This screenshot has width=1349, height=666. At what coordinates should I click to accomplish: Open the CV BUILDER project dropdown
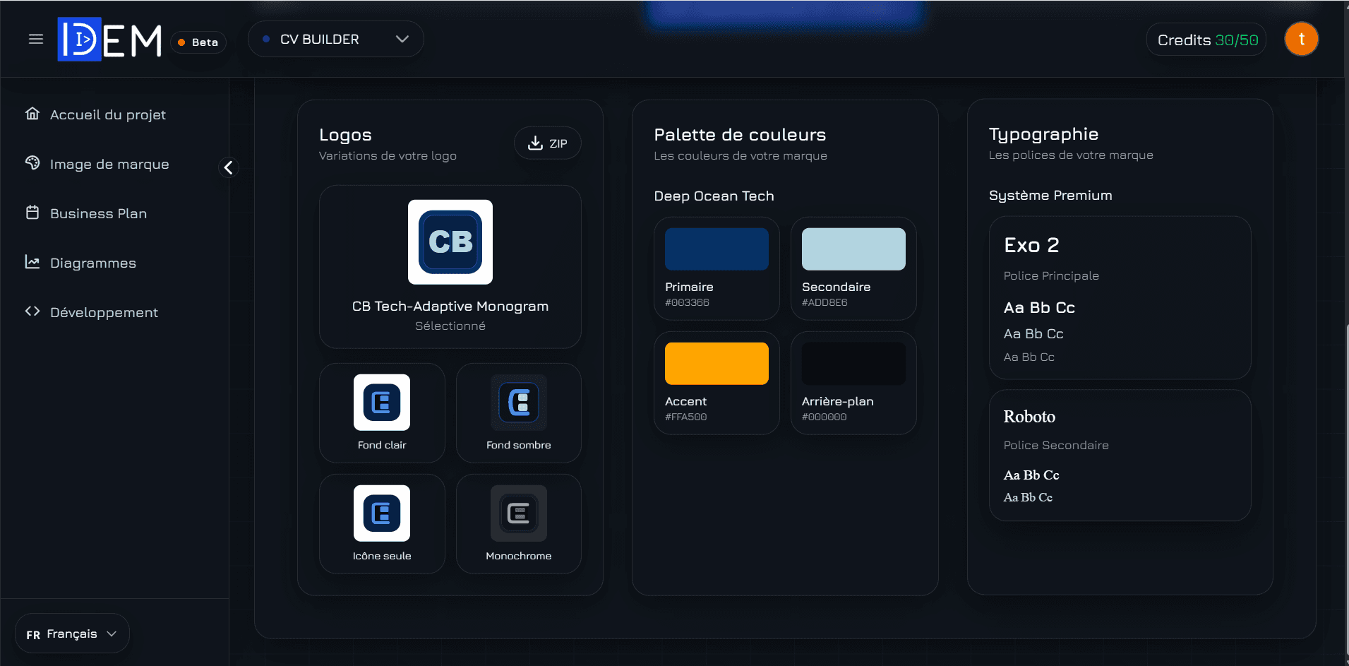[335, 39]
